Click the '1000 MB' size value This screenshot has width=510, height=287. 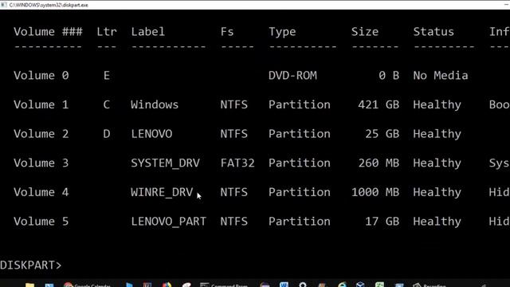(x=375, y=192)
